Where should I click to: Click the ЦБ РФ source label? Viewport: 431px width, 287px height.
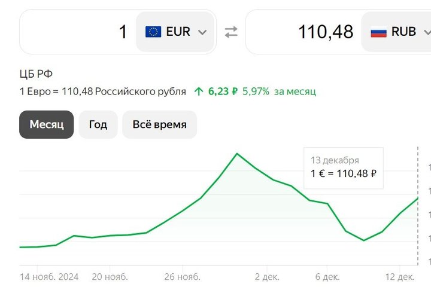point(36,74)
